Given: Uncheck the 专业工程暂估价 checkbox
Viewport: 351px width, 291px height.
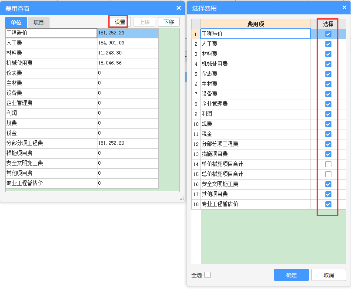Looking at the screenshot, I should (x=328, y=204).
